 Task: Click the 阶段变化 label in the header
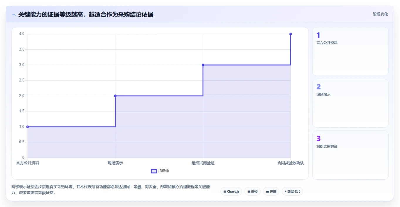pos(380,14)
